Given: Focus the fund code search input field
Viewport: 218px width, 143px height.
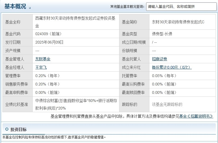Looking at the screenshot, I should pyautogui.click(x=181, y=6).
